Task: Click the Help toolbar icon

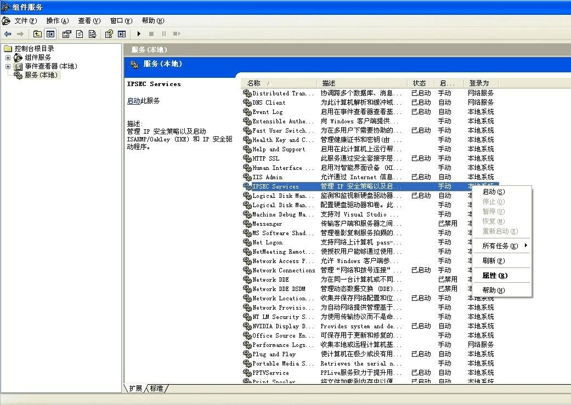Action: point(109,34)
